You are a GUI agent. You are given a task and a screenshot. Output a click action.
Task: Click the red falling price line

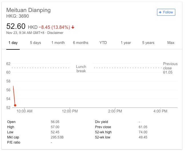pos(14,95)
